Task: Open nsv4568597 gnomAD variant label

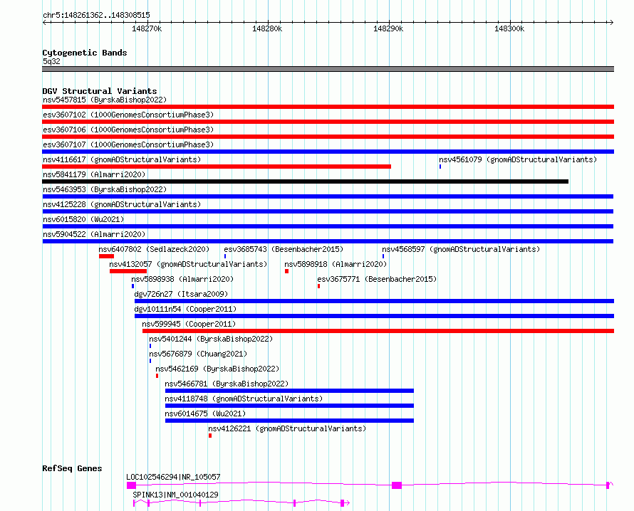Action: 461,249
